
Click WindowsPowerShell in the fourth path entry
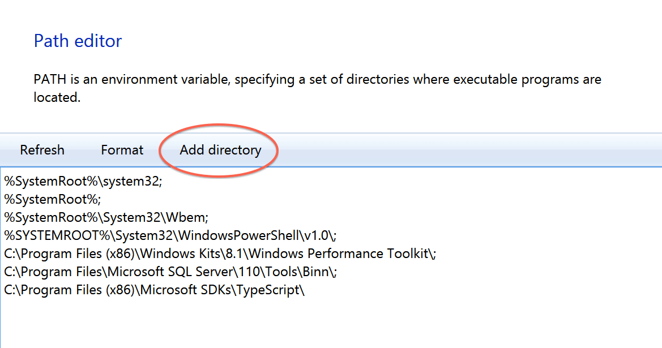(x=238, y=236)
